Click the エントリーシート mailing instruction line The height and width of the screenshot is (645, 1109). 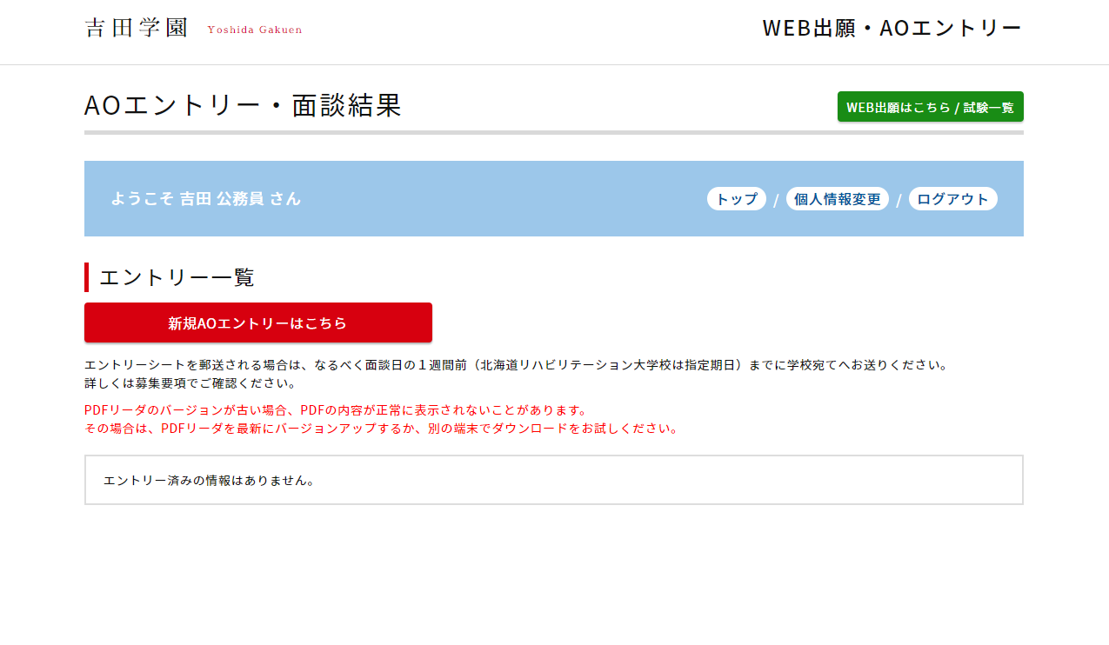(x=515, y=365)
